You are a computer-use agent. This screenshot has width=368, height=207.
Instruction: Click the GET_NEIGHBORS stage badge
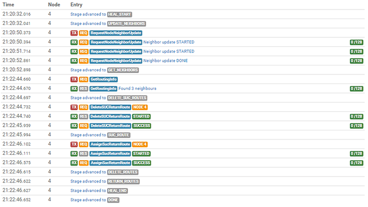coord(123,70)
